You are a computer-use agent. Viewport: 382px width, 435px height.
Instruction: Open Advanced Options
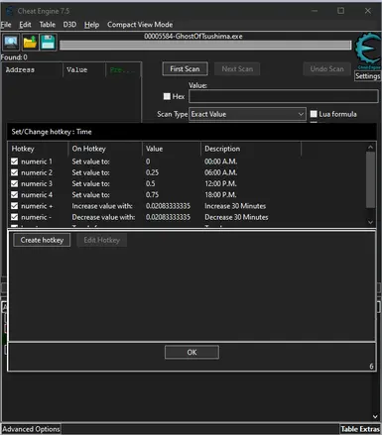pos(31,429)
